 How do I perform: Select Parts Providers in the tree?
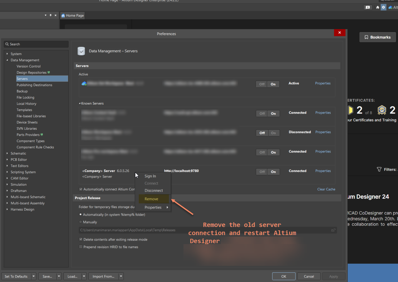click(x=28, y=135)
